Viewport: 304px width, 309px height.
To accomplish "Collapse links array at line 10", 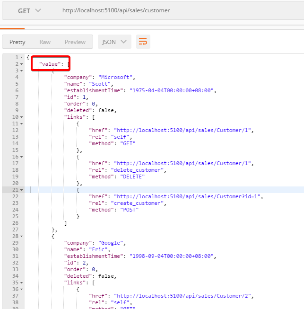I will click(x=22, y=117).
